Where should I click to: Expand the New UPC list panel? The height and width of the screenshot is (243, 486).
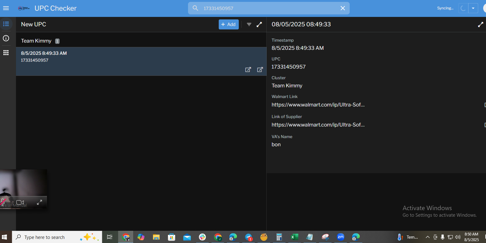(x=259, y=24)
